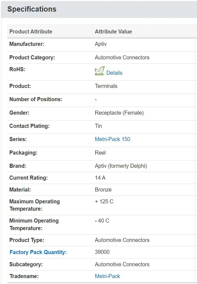Open the Metri-Pack 150 series link
This screenshot has height=284, width=197.
point(112,139)
